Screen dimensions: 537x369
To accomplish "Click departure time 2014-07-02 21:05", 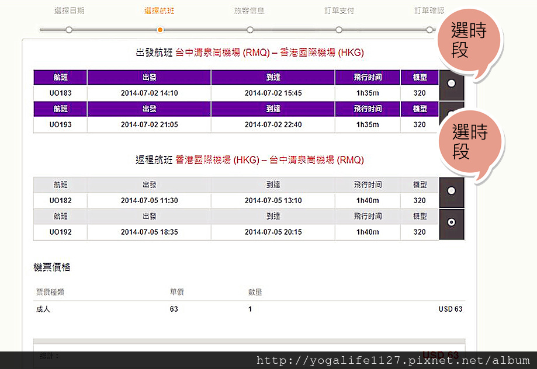I will (x=150, y=124).
